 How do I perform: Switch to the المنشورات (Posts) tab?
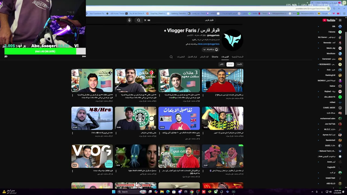[181, 57]
